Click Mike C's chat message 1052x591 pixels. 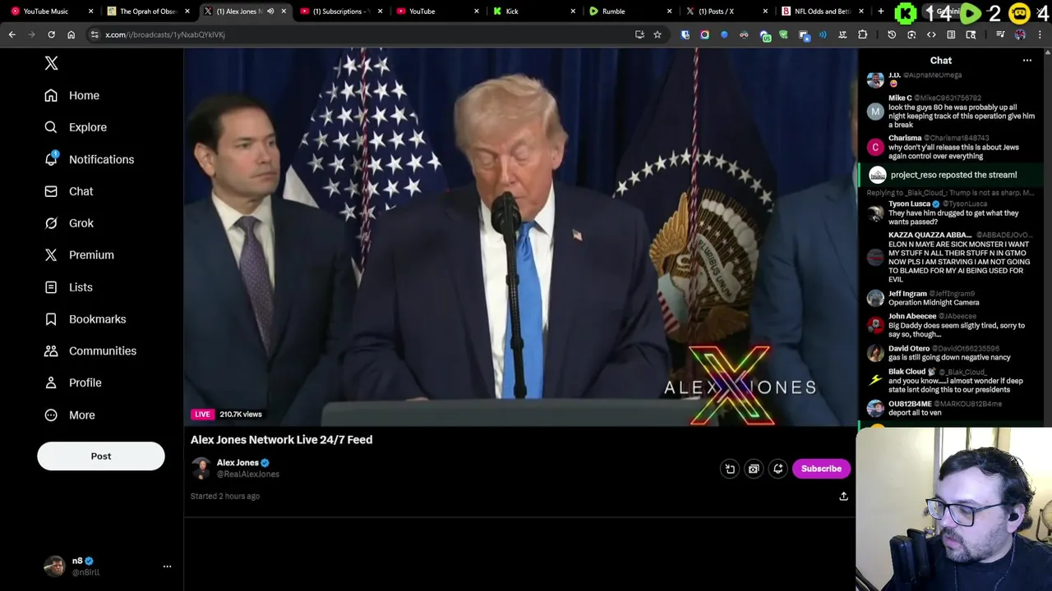click(961, 116)
